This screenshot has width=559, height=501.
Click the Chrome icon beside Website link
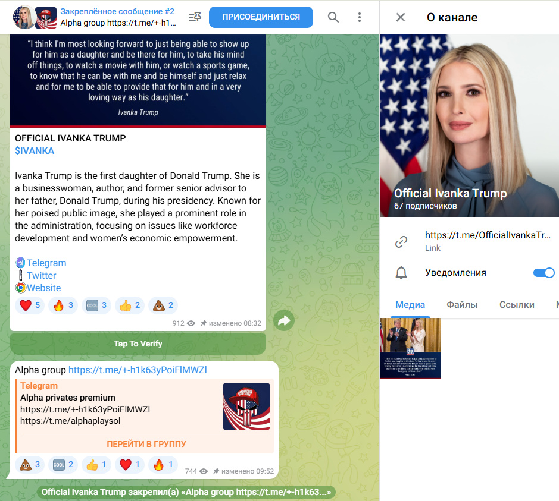[21, 288]
